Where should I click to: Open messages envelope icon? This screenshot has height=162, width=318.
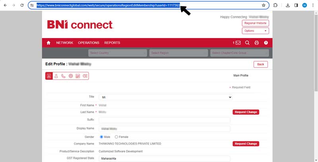(238, 43)
